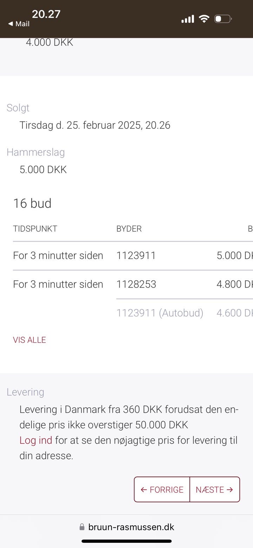Tap the 20.27 clock in status bar
This screenshot has width=253, height=548.
point(46,14)
